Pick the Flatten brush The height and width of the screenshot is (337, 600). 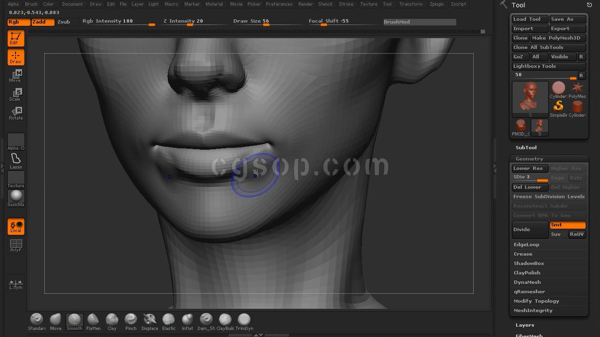tap(93, 322)
